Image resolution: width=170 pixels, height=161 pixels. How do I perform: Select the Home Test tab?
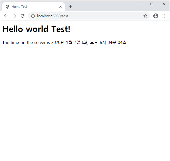pyautogui.click(x=33, y=7)
